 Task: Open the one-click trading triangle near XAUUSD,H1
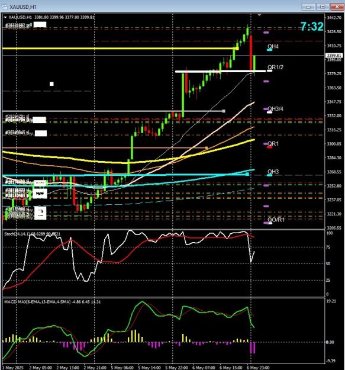pos(5,17)
